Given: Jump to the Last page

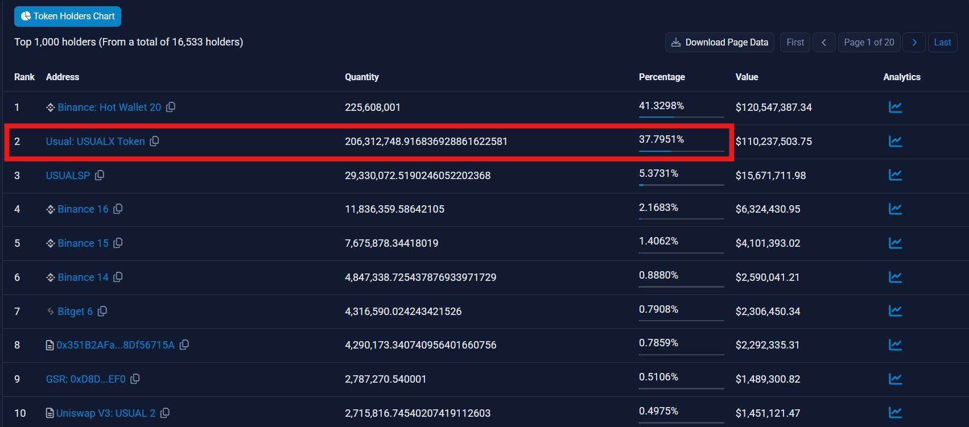Looking at the screenshot, I should 942,43.
